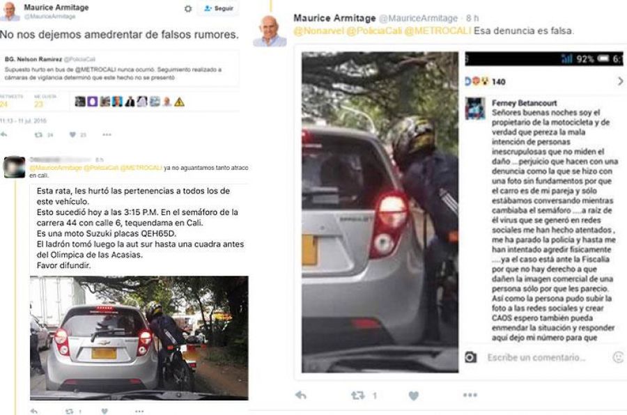Screen dimensions: 627x415
Task: Like the 'Esa denuncia es falsa' tweet
Action: tap(414, 396)
